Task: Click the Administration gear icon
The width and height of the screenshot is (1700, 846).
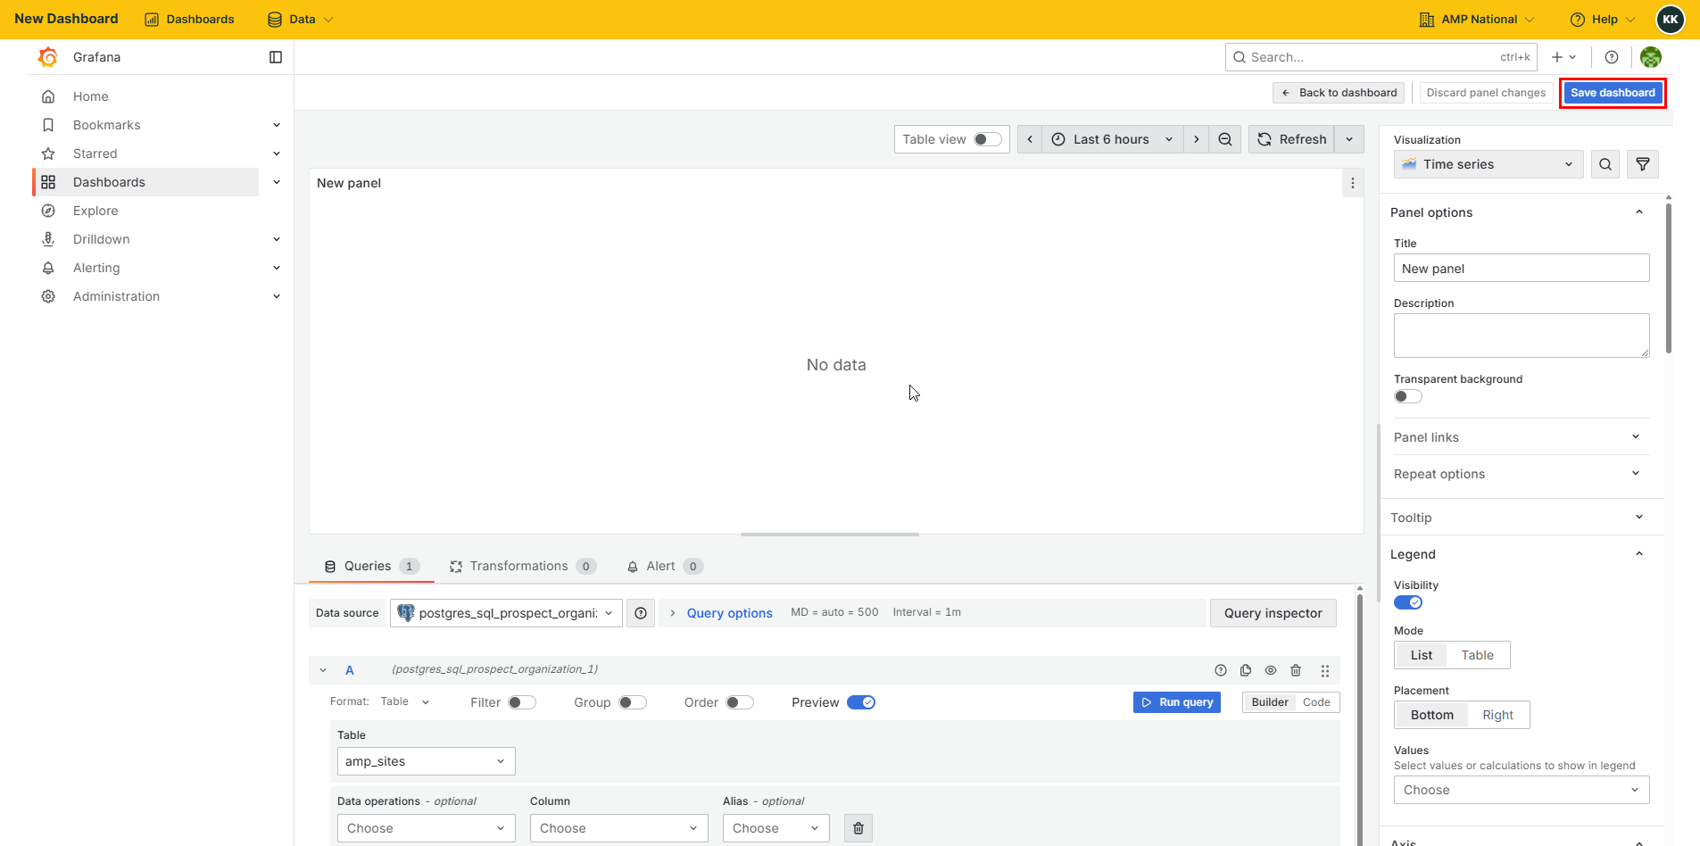Action: tap(48, 296)
